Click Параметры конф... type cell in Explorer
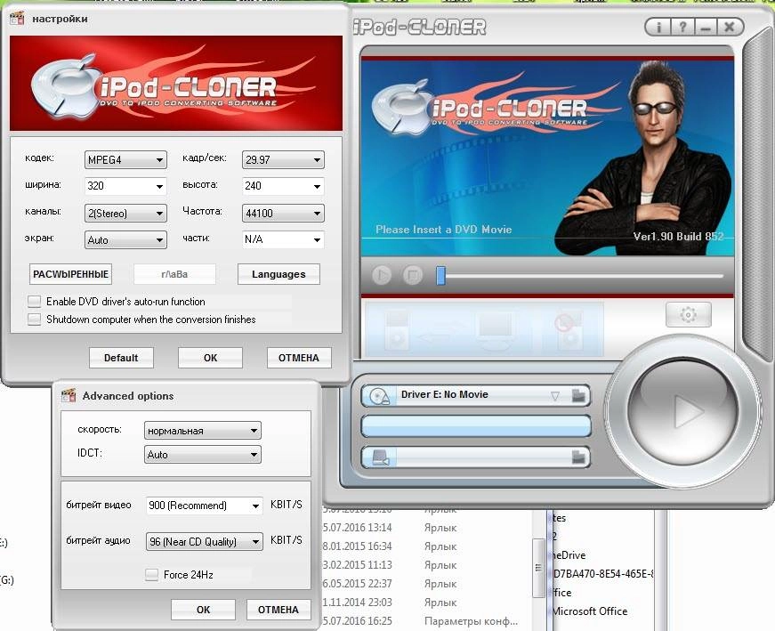The width and height of the screenshot is (775, 631). point(471,621)
